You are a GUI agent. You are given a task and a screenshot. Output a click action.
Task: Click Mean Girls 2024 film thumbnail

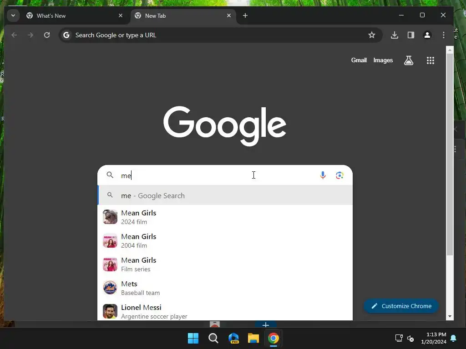(x=110, y=217)
